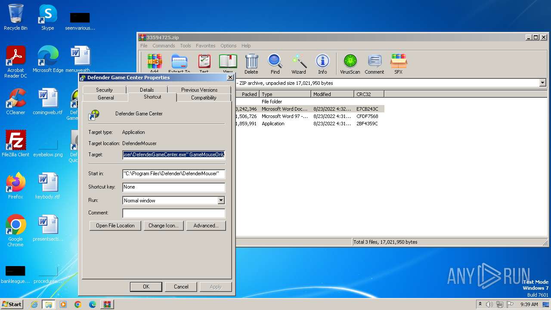
Task: Cancel the properties dialog
Action: tap(181, 287)
